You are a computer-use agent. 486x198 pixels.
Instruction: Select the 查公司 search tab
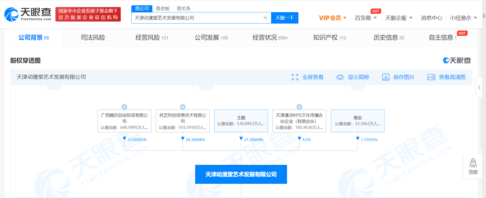(x=142, y=9)
